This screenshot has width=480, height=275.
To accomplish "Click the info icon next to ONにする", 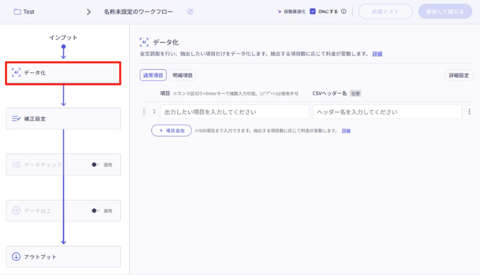I will (344, 12).
